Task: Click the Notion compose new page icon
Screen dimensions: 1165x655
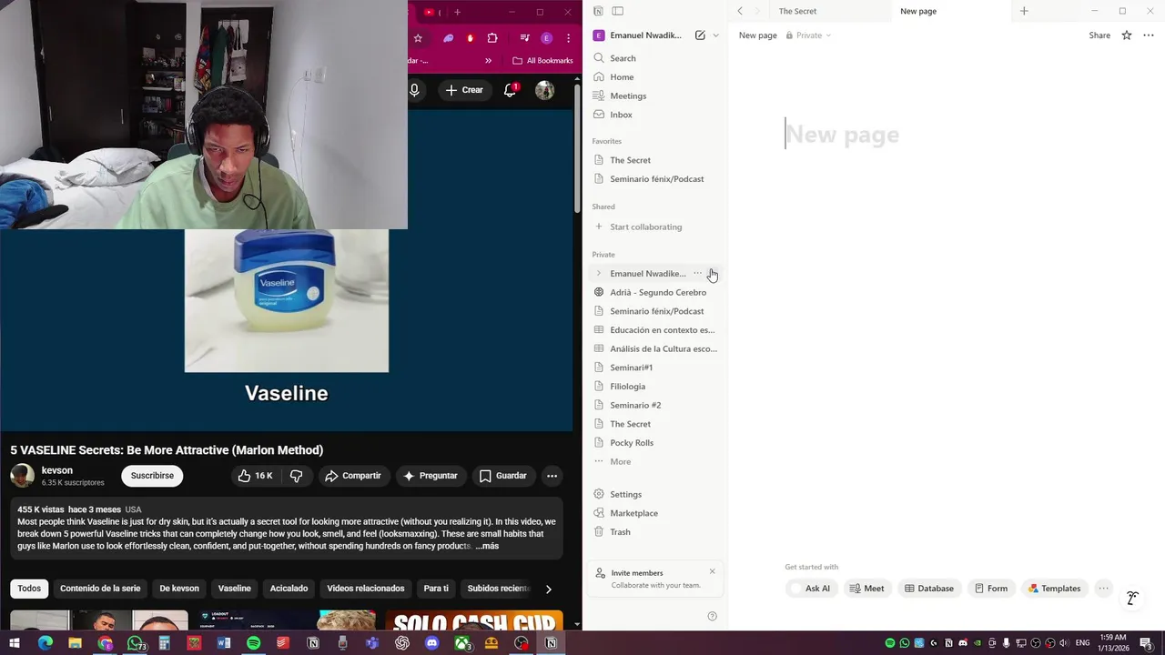Action: coord(700,35)
